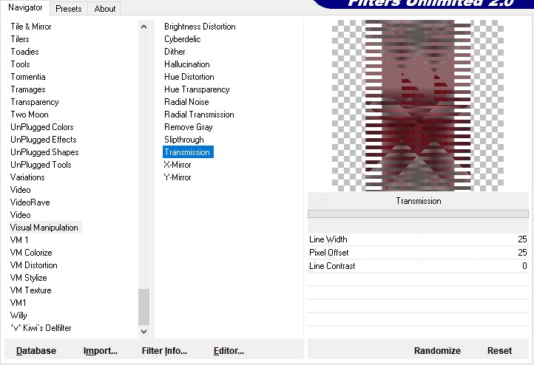Viewport: 534px width, 365px height.
Task: Adjust the Line Width slider
Action: [x=418, y=239]
